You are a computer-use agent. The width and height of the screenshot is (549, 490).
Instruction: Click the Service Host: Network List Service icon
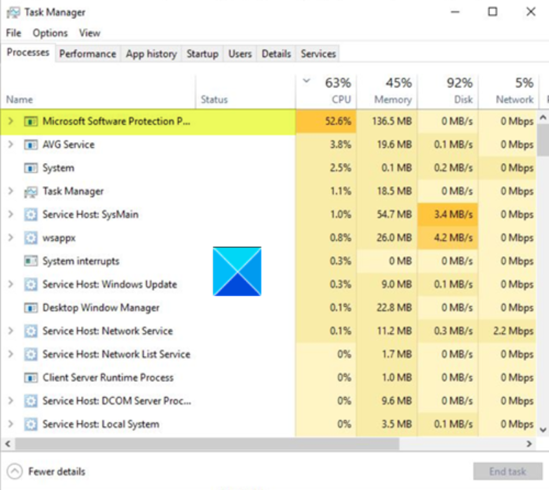(x=31, y=354)
